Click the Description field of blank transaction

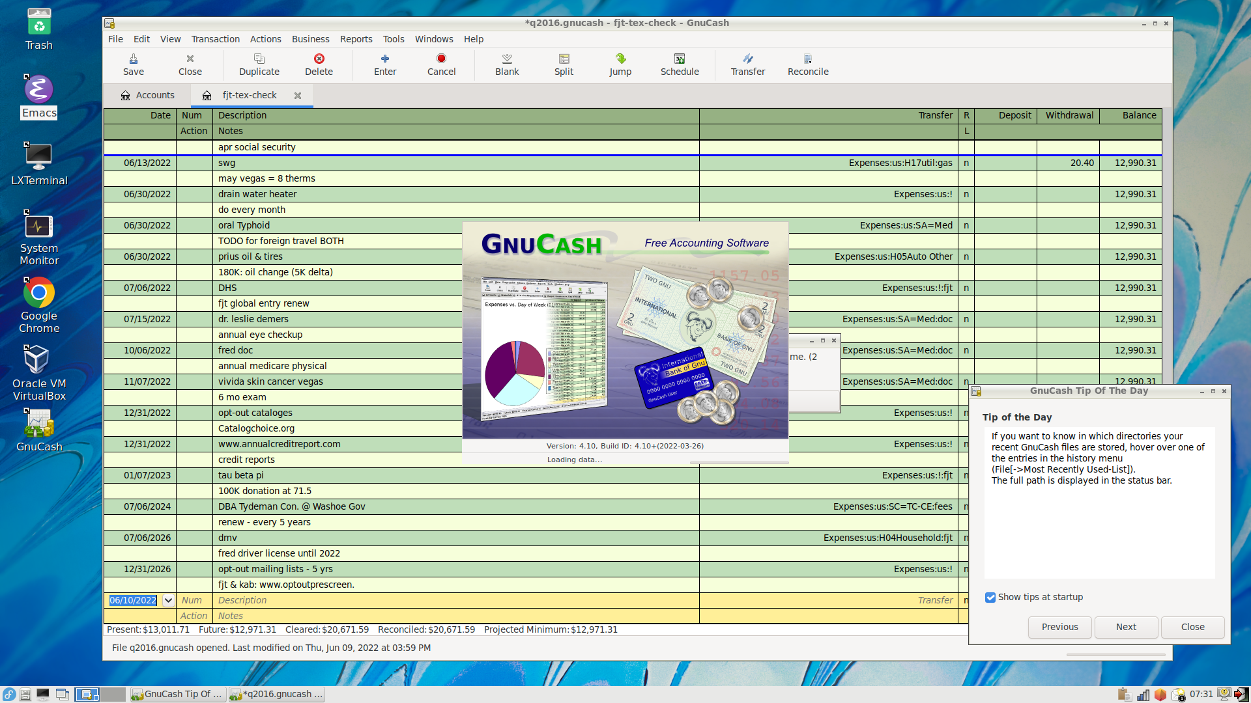click(456, 600)
